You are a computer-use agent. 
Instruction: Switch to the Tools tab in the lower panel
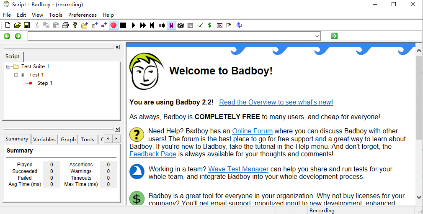tap(88, 140)
